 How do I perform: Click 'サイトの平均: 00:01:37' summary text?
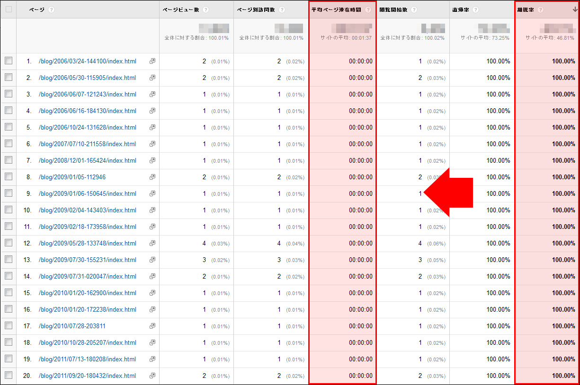(x=346, y=38)
